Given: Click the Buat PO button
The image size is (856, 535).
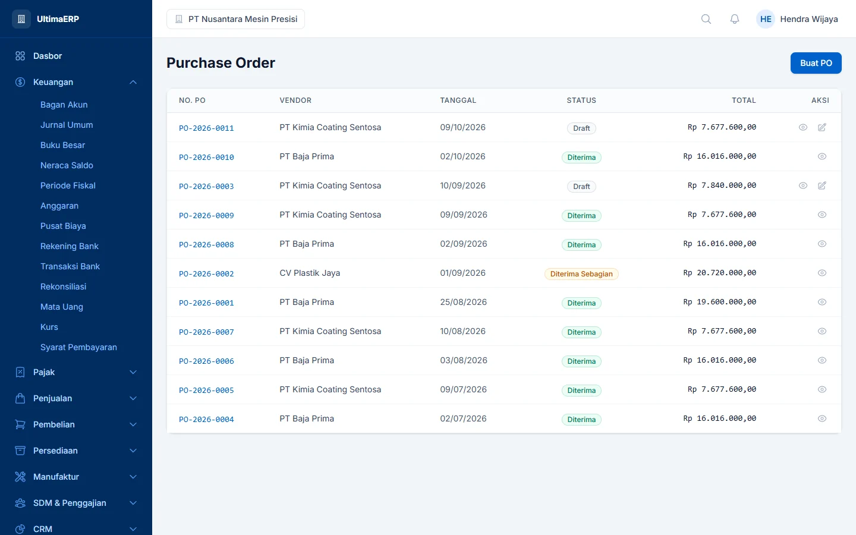Looking at the screenshot, I should [x=816, y=63].
